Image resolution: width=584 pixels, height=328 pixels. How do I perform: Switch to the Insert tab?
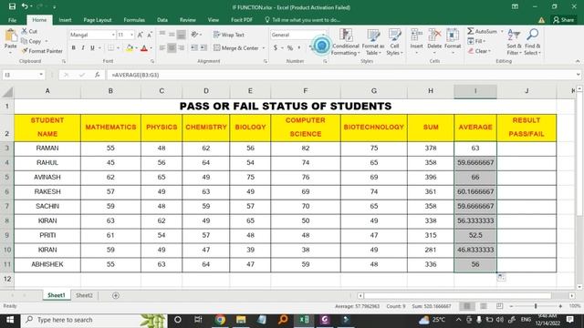point(65,20)
